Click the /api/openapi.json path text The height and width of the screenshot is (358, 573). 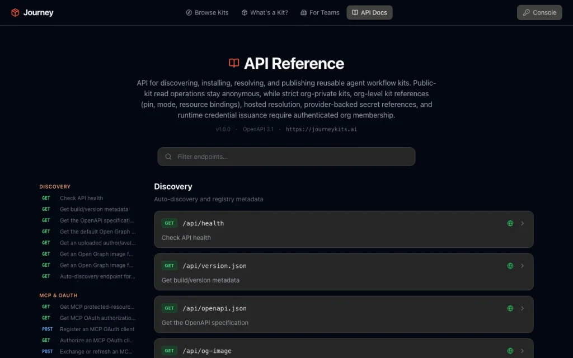point(214,308)
